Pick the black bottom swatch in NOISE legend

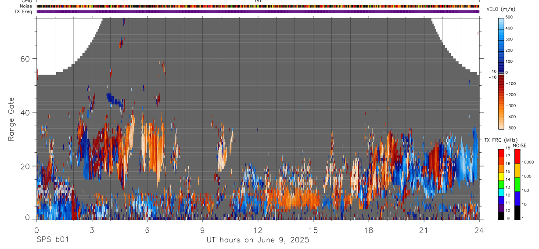click(x=517, y=213)
